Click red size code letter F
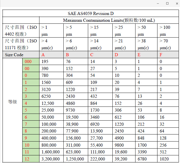The image size is (180, 163). pyautogui.click(x=161, y=55)
